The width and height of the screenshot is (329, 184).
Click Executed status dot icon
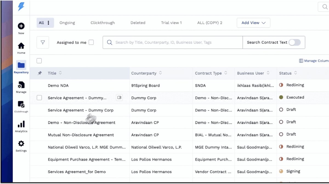[281, 97]
